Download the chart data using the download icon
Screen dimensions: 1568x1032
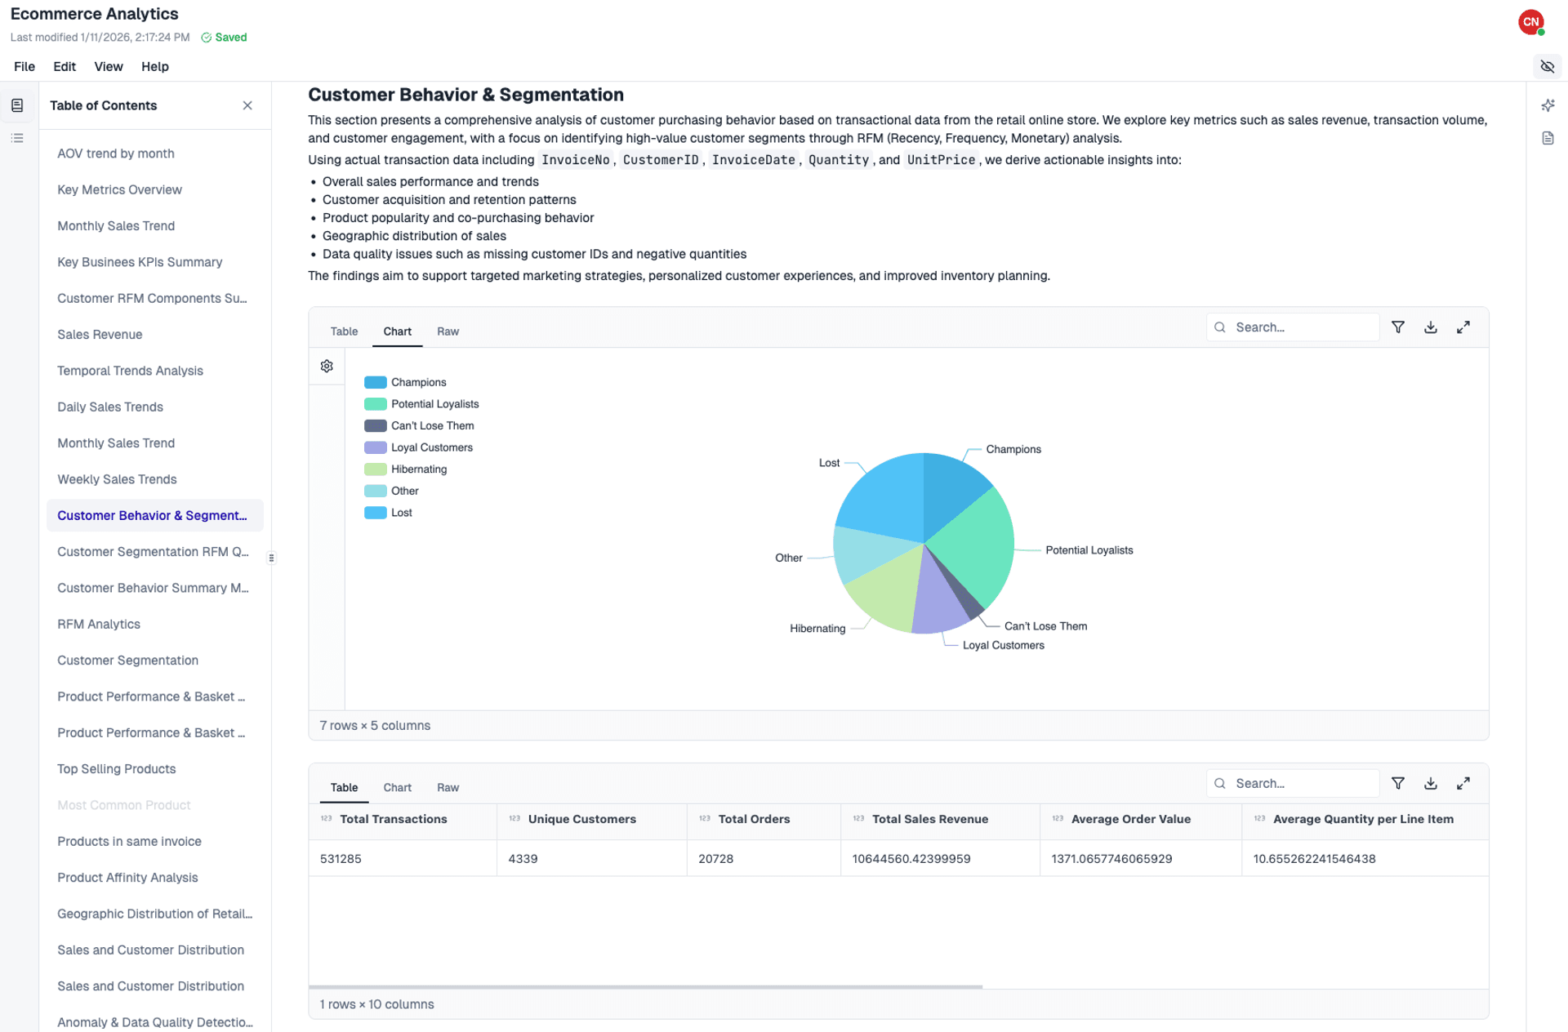click(x=1431, y=327)
